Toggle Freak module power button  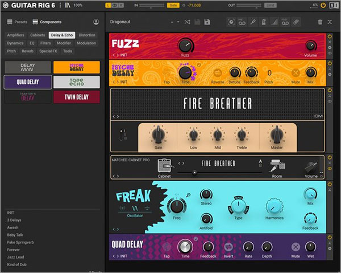point(330,184)
